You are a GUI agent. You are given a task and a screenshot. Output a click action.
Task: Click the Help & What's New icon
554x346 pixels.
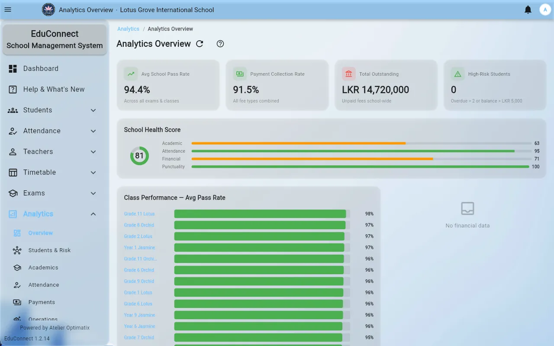(13, 89)
